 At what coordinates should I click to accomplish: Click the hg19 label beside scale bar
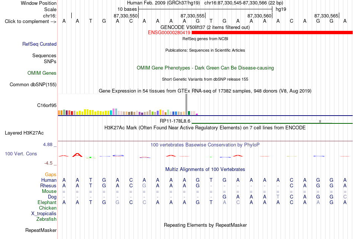coord(281,9)
